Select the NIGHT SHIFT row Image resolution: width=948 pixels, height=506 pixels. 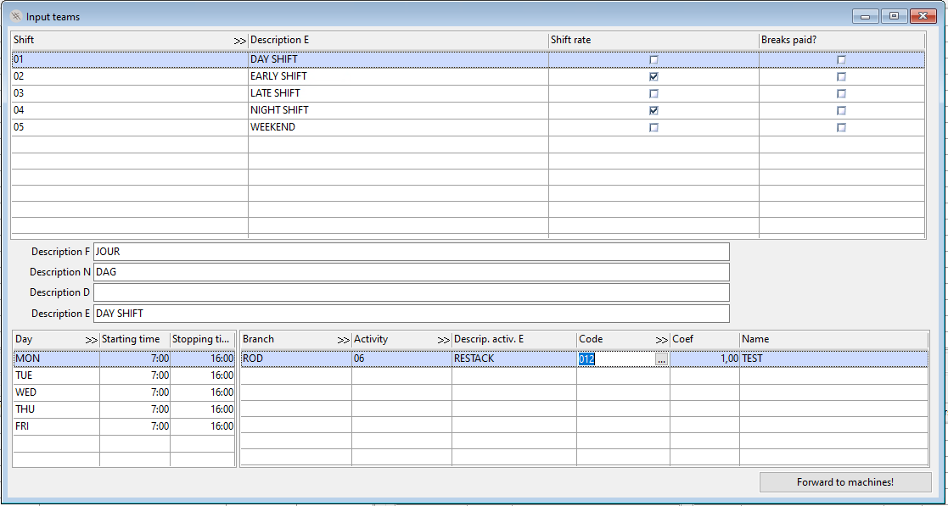click(279, 110)
